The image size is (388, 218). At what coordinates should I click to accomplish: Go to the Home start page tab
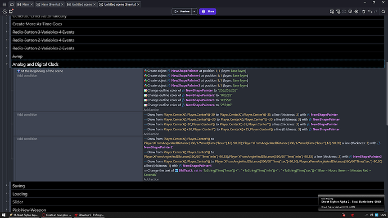click(x=12, y=4)
